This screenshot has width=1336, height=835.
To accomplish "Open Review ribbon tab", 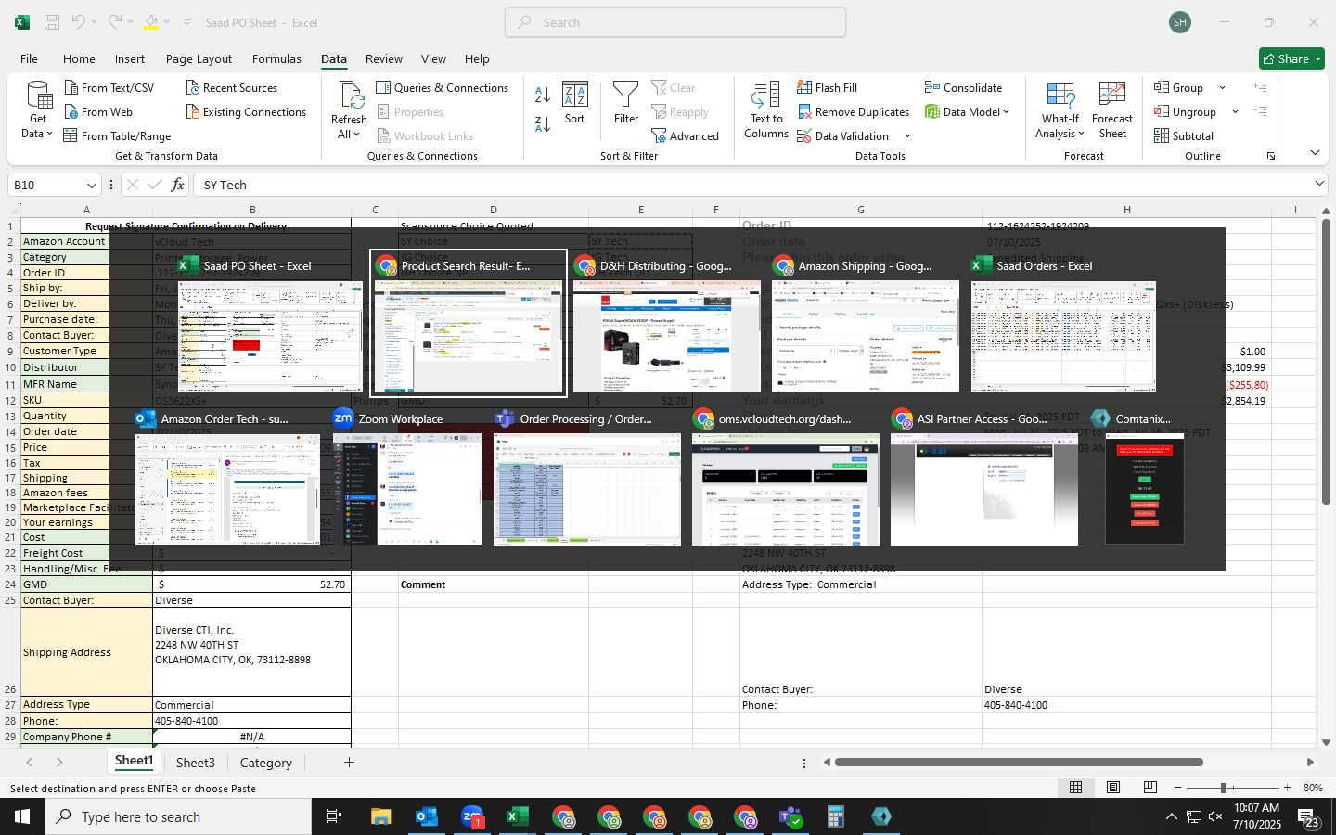I will coord(384,58).
